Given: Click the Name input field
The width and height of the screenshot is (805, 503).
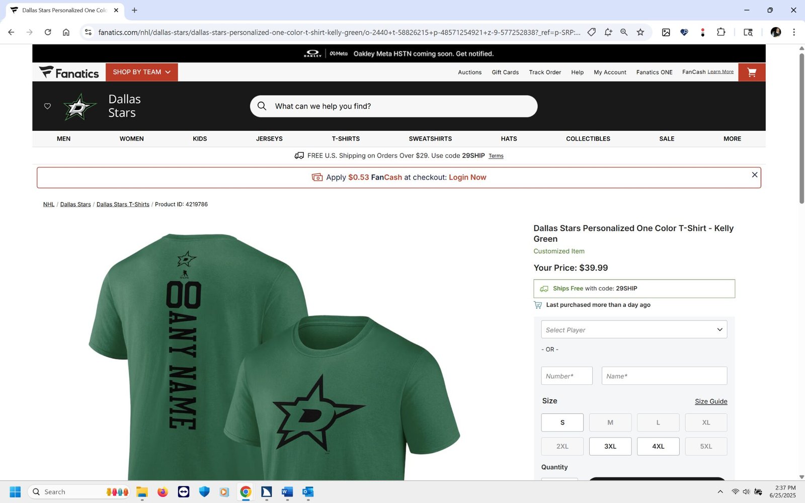Looking at the screenshot, I should [x=664, y=376].
